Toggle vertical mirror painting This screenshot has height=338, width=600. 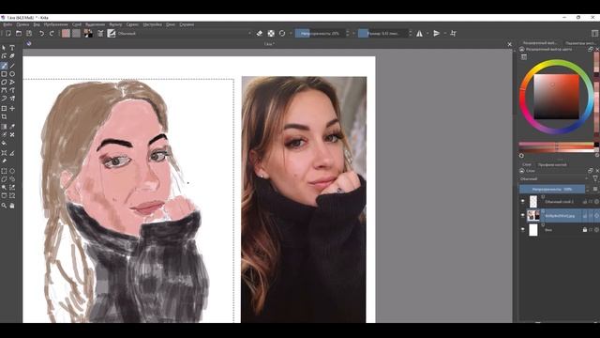pyautogui.click(x=437, y=34)
